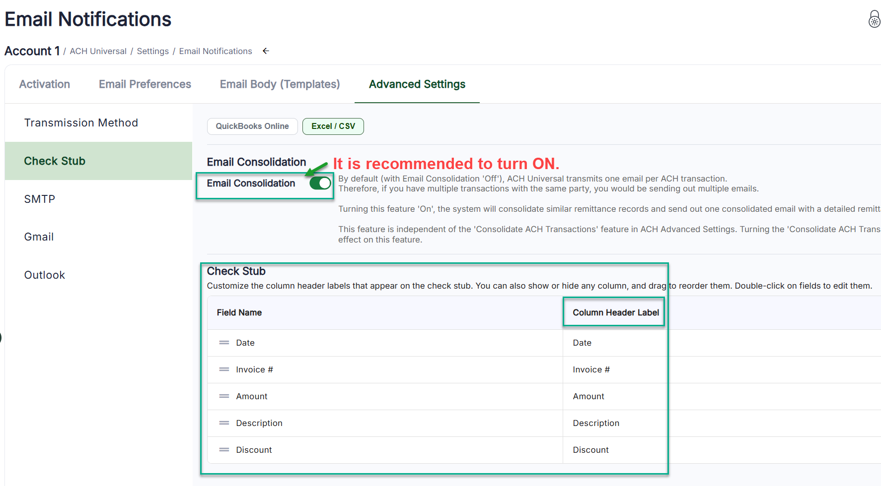Toggle the Email Consolidation switch
881x486 pixels.
320,183
